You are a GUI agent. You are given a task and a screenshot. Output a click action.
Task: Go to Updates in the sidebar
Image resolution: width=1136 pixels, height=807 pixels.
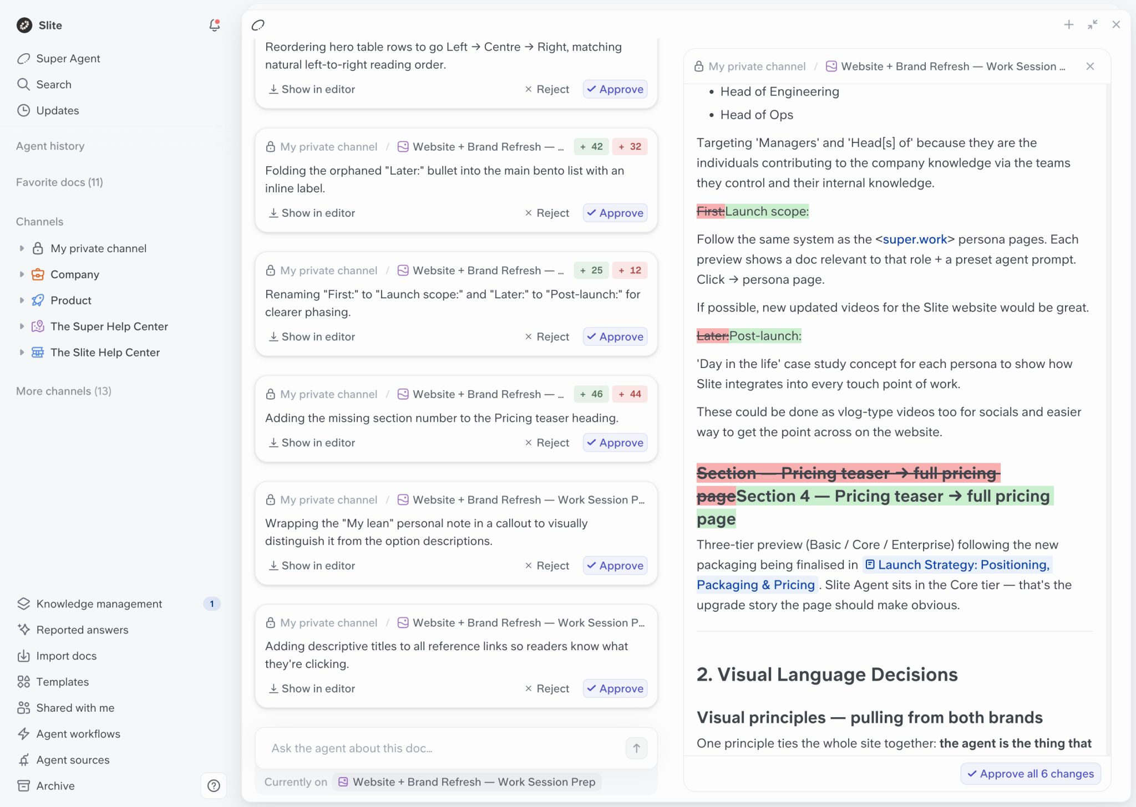click(58, 110)
